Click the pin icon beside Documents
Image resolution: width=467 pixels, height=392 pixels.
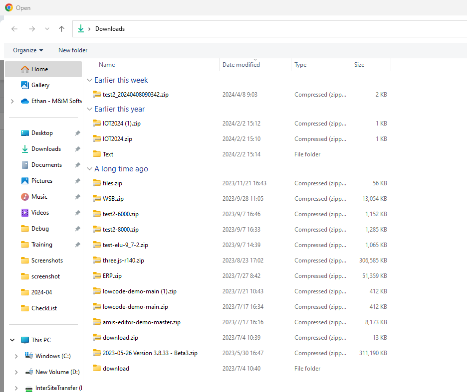click(x=77, y=165)
